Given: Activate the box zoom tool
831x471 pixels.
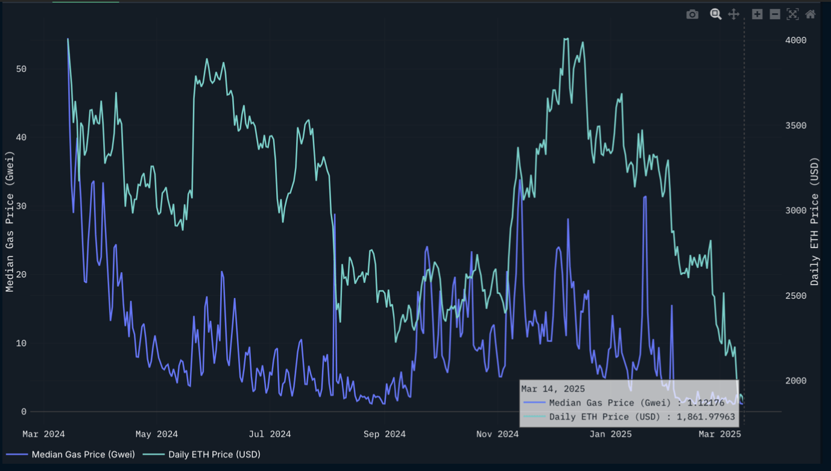Looking at the screenshot, I should click(715, 14).
